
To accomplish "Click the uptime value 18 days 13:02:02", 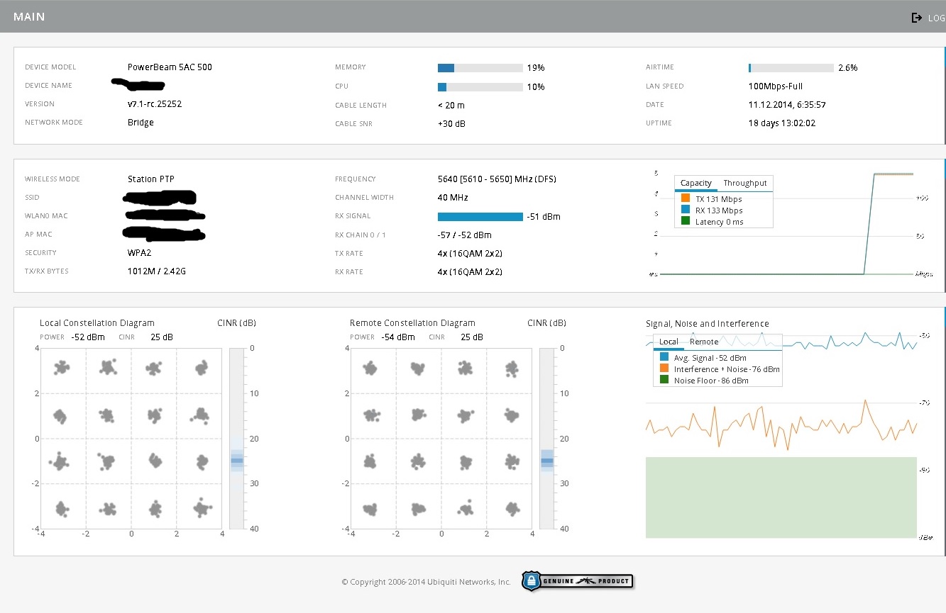I will [x=782, y=123].
